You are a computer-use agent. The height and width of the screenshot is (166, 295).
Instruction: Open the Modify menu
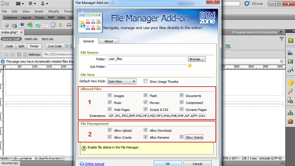click(x=54, y=11)
